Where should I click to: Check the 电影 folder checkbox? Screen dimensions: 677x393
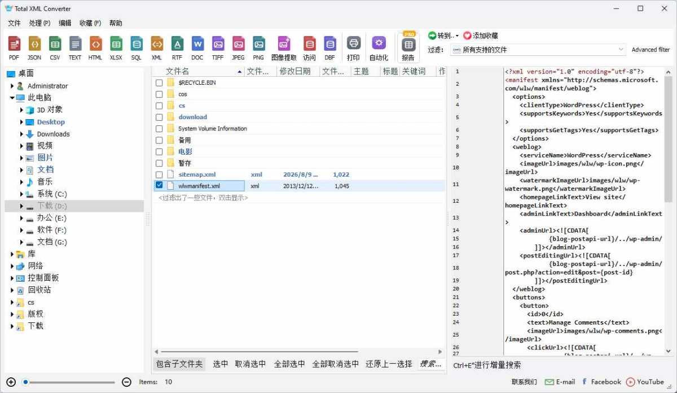159,152
